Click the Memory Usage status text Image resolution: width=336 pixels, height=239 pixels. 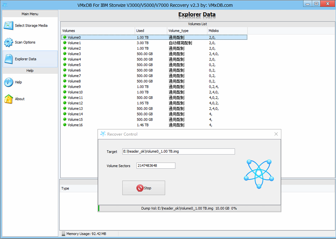tap(86, 234)
